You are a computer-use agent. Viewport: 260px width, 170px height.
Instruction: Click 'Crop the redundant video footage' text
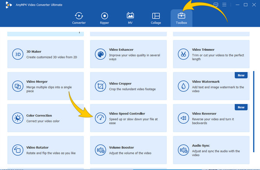[132, 89]
